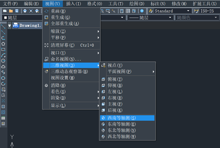Open the 随层 linetype dropdown
This screenshot has height=148, width=220.
tap(170, 18)
